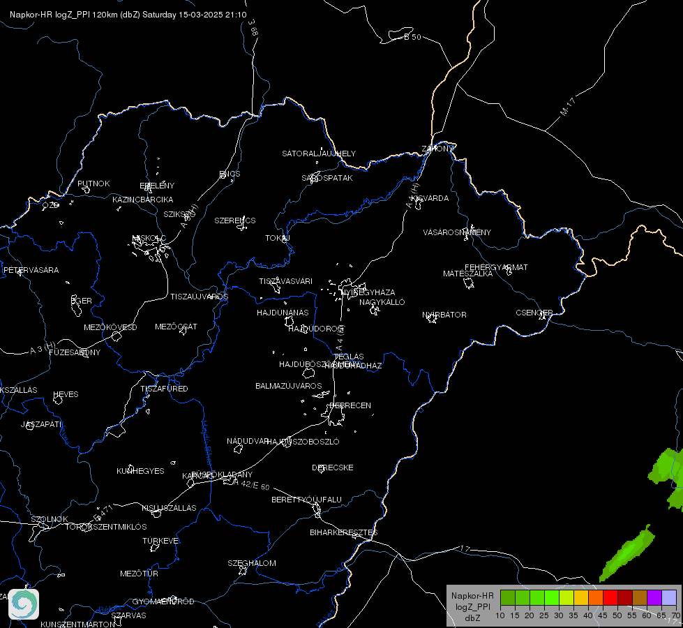The height and width of the screenshot is (628, 683).
Task: Click the BALMAZÚJVÁROS label
Action: pos(288,386)
